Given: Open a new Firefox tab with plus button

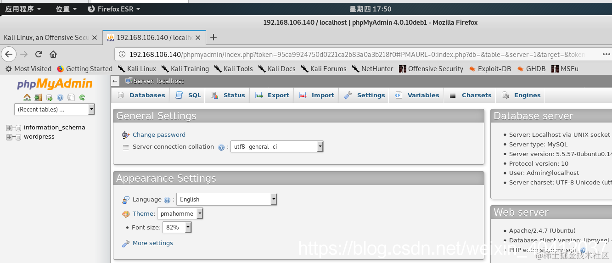Looking at the screenshot, I should click(213, 37).
